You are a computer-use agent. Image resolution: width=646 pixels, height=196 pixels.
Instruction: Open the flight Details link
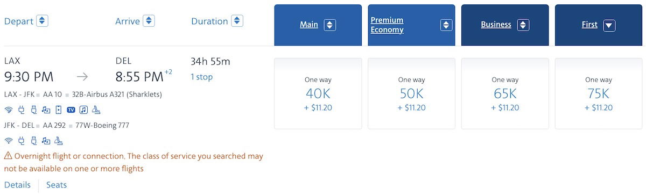tap(17, 185)
